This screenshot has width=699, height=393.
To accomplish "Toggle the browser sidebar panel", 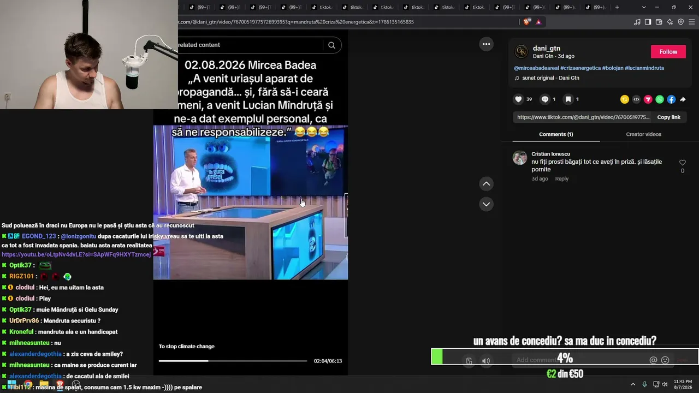I will [x=648, y=22].
